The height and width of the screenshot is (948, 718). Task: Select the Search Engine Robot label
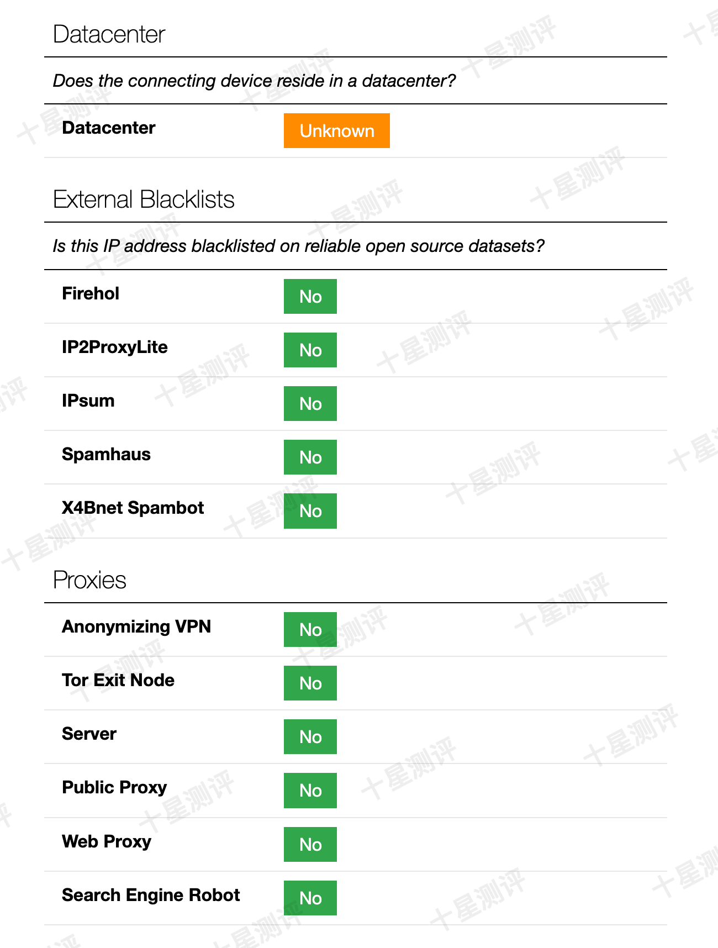pyautogui.click(x=151, y=895)
